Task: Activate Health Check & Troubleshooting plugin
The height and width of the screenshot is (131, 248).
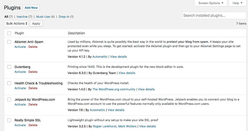Action: tap(20, 88)
